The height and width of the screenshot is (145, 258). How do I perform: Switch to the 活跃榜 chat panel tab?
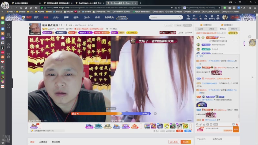pyautogui.click(x=212, y=29)
